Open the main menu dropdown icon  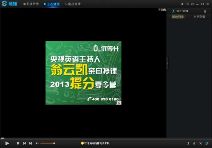pos(187,4)
